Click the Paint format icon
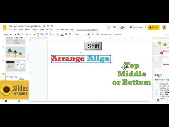The image size is (169, 127). pyautogui.click(x=22, y=34)
